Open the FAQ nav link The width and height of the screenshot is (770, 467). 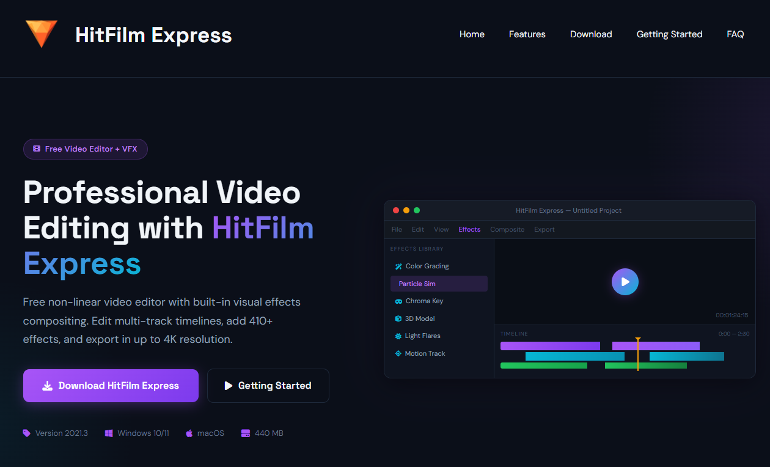tap(735, 34)
